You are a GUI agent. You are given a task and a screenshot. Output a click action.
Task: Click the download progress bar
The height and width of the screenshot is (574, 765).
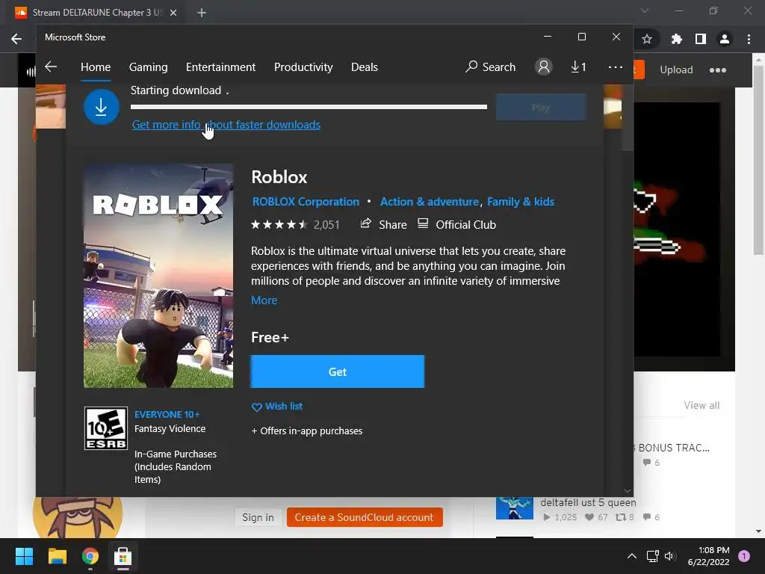[309, 106]
